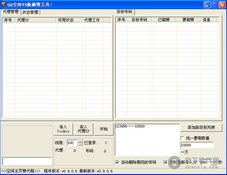Click the 一万 label under quantity field
The width and height of the screenshot is (227, 175).
click(x=184, y=152)
